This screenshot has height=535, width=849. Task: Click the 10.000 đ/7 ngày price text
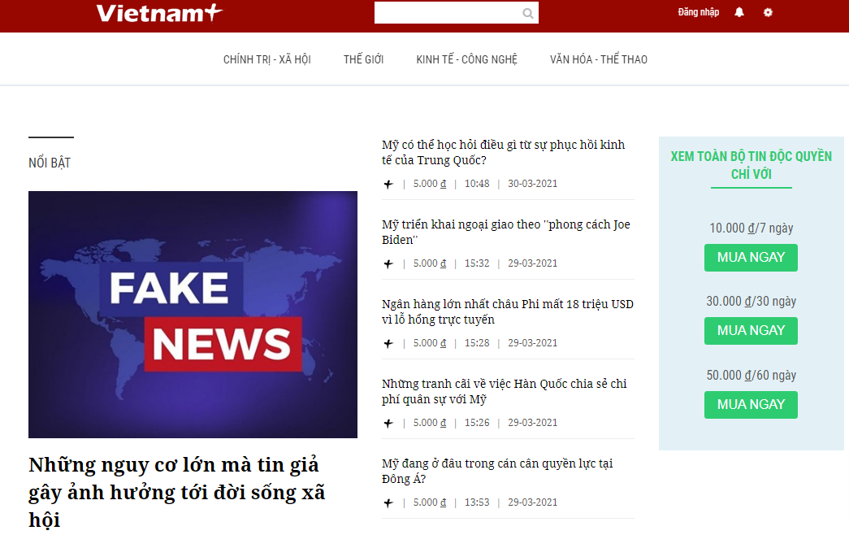[751, 228]
